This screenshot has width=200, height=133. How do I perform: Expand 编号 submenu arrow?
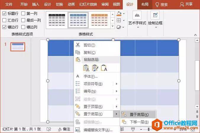tap(117, 91)
